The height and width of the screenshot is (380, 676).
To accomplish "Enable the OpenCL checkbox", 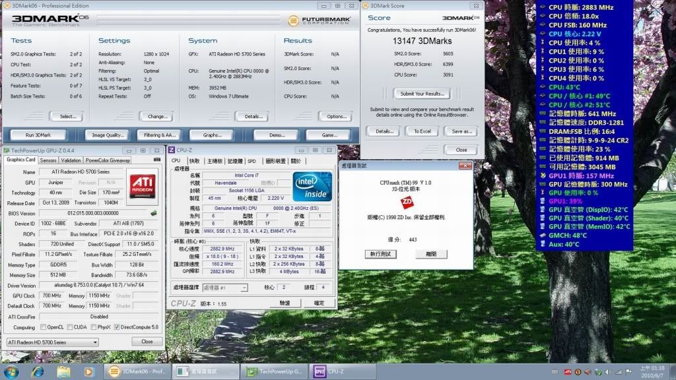I will (x=44, y=327).
